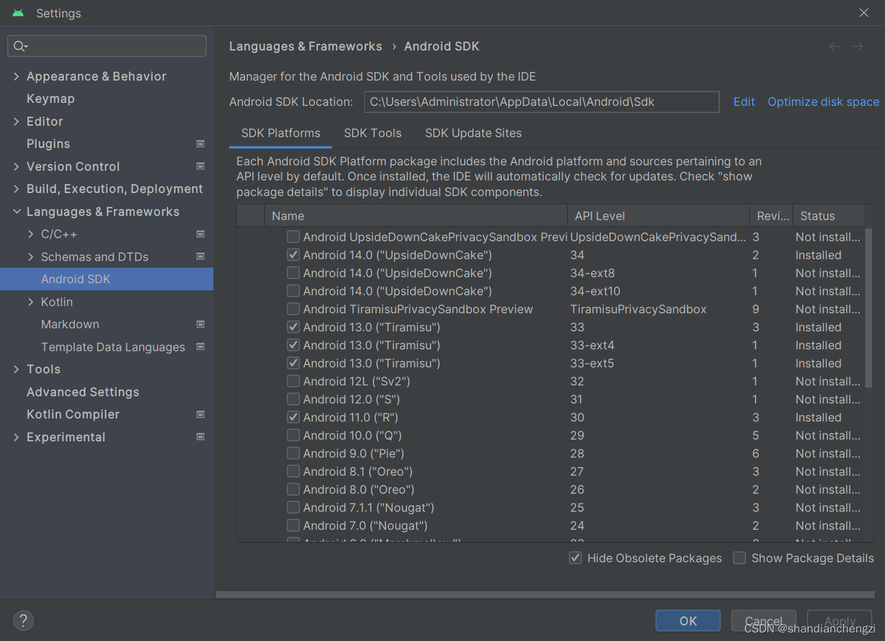
Task: Select Android 8.1 Oreo row name
Action: [x=358, y=471]
